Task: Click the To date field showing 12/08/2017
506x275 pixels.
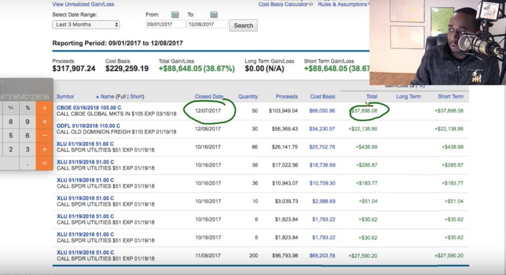Action: coord(208,24)
